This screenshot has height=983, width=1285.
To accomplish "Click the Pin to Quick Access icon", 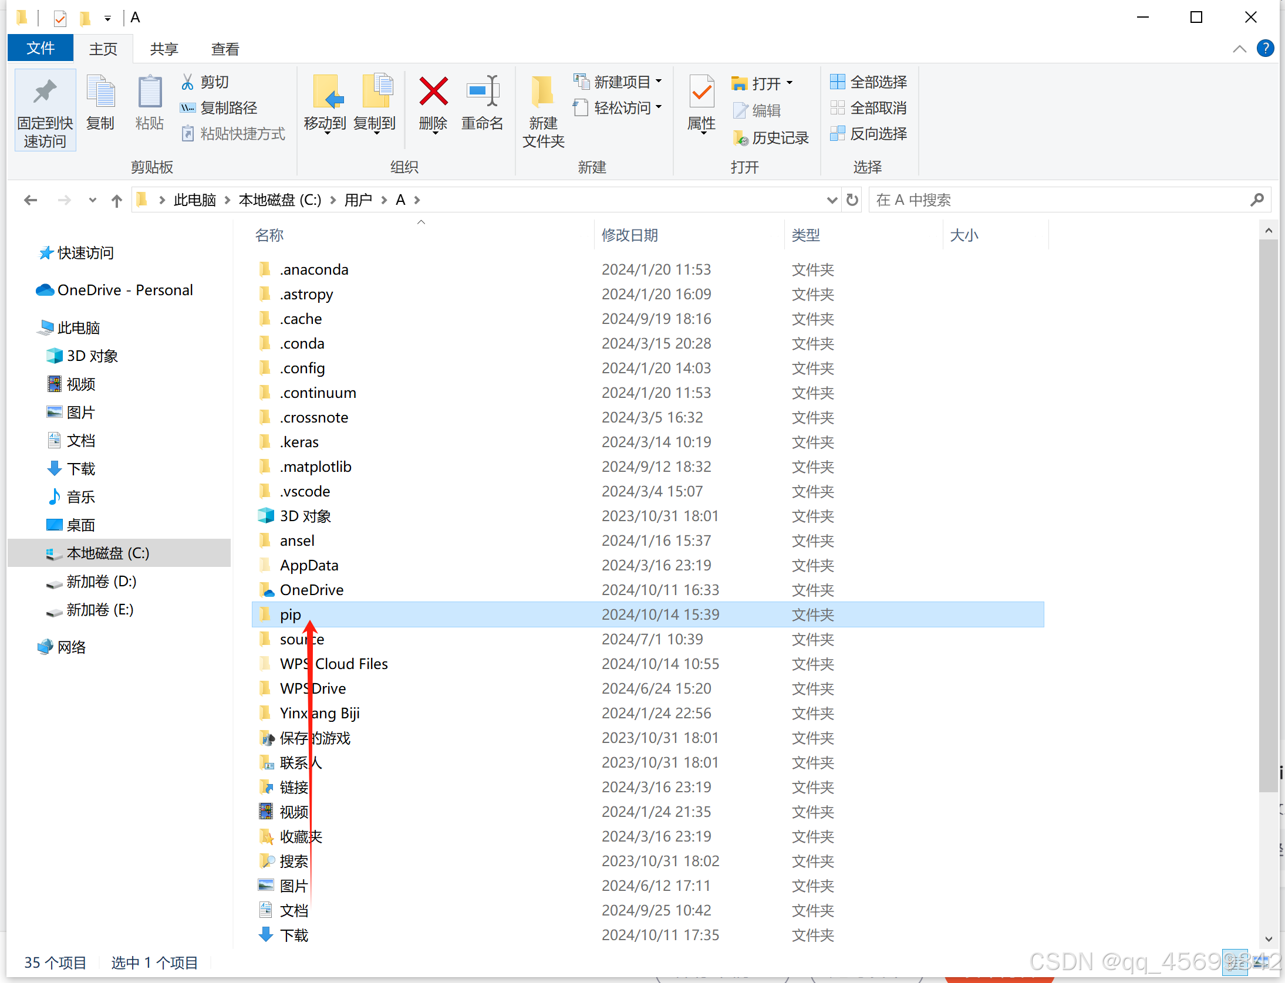I will click(45, 92).
